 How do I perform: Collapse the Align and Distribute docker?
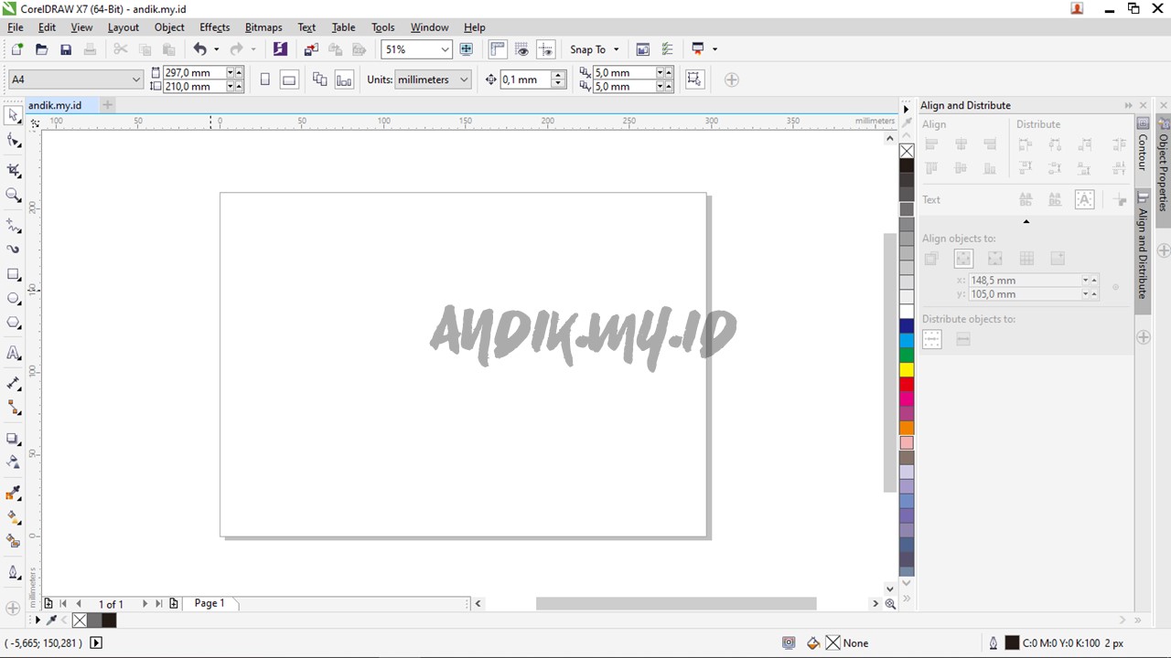1128,105
